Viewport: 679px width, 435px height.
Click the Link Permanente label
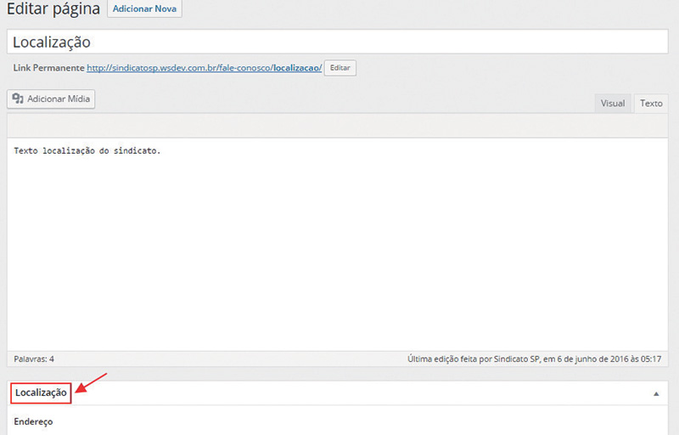coord(49,68)
